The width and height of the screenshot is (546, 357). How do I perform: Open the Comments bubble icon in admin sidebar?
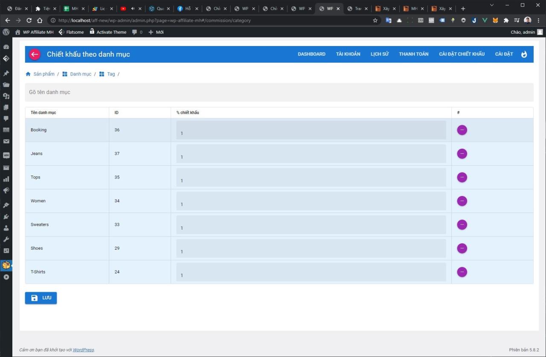pos(6,118)
